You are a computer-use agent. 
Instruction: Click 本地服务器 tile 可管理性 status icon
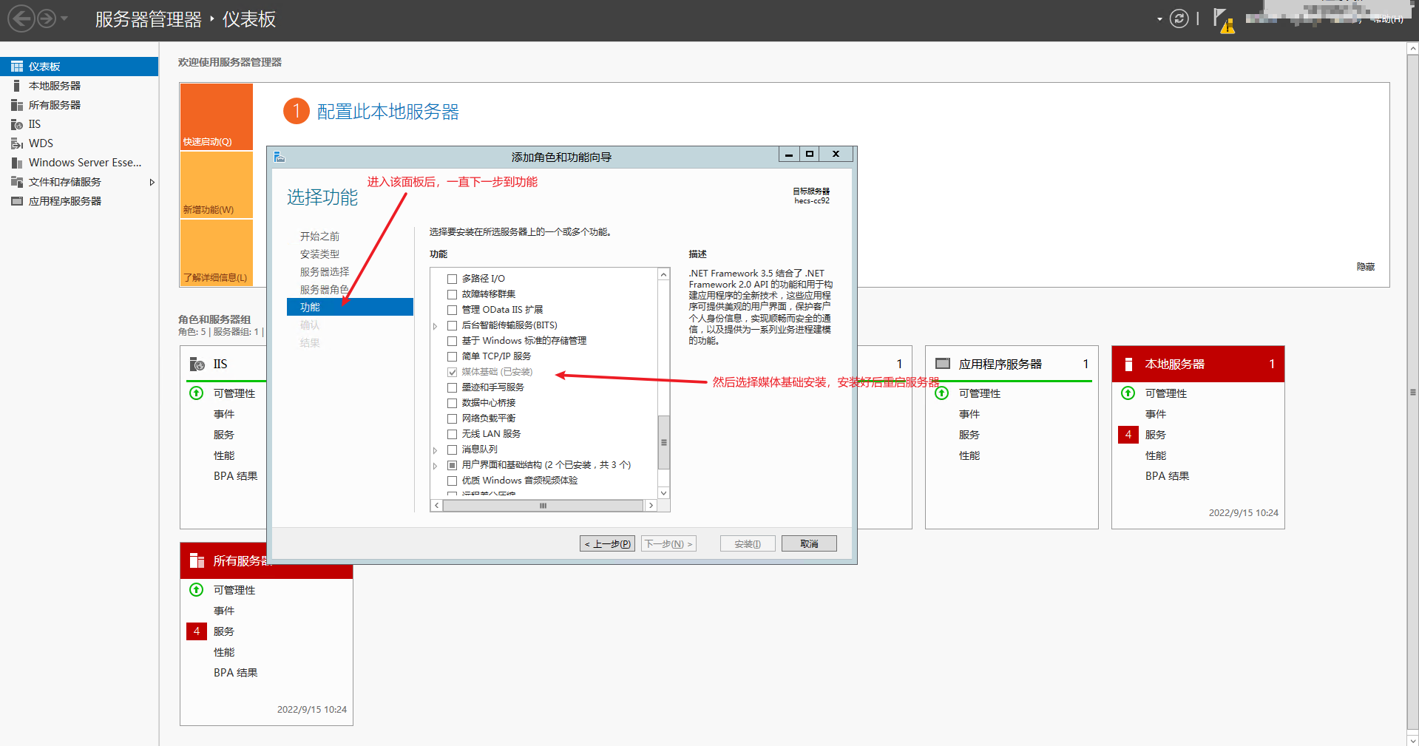tap(1128, 393)
